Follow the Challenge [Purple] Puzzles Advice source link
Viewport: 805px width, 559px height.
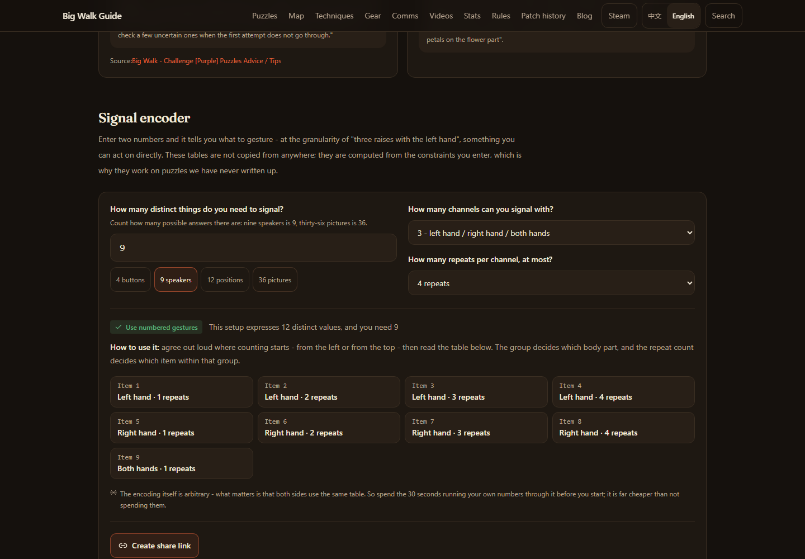207,61
